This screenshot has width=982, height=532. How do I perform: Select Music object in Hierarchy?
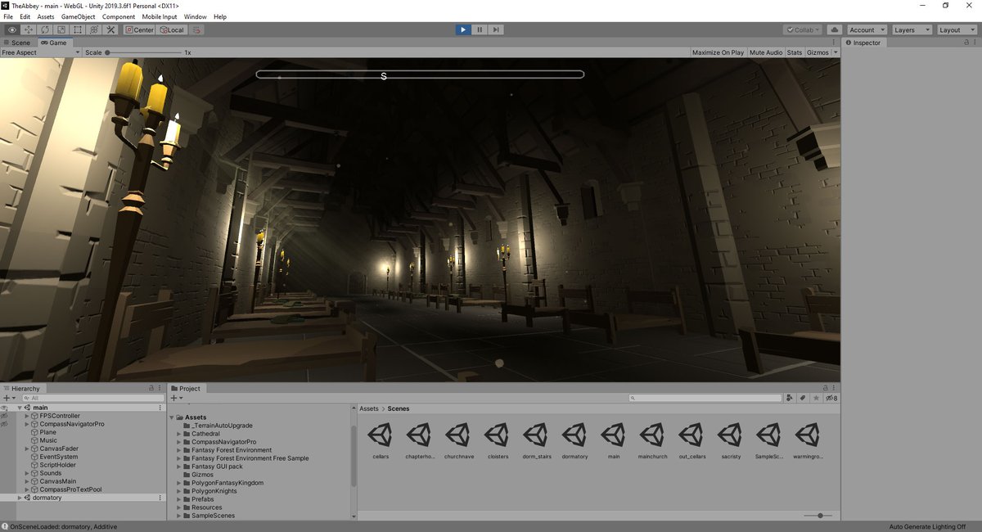point(48,440)
